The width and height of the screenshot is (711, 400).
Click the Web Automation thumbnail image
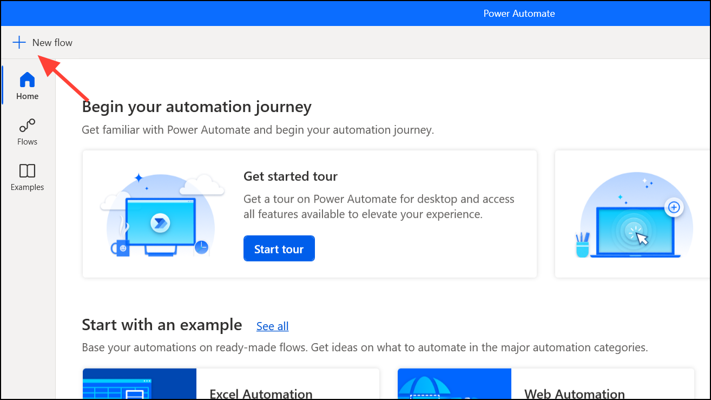455,384
